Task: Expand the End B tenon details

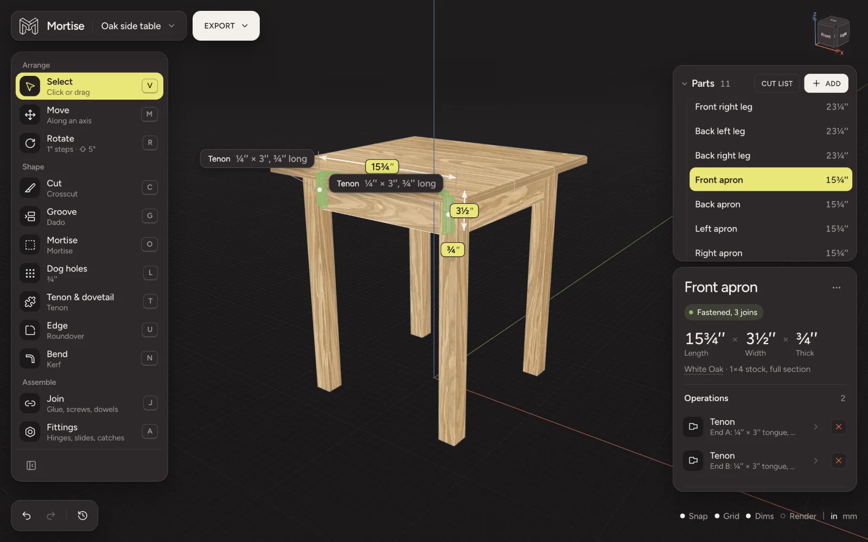Action: tap(815, 461)
